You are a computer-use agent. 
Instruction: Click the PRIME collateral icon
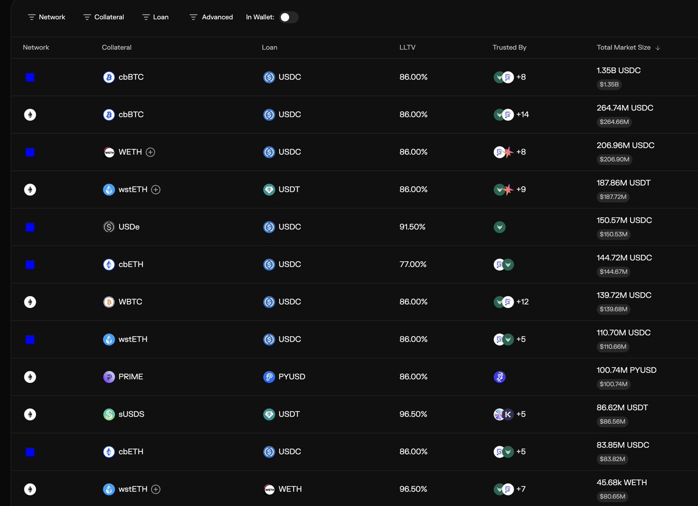point(109,377)
